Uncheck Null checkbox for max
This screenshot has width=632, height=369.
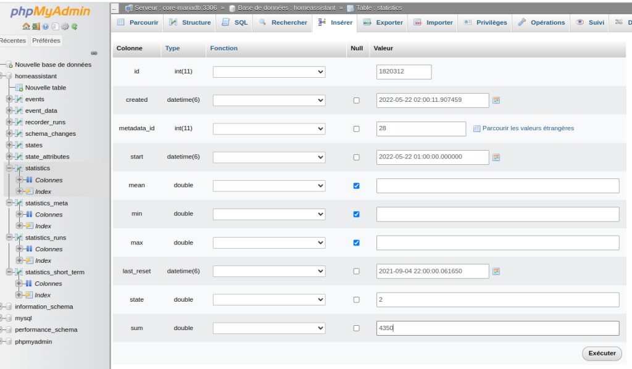coord(356,243)
